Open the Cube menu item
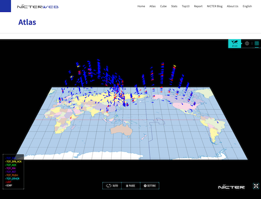The image size is (261, 199). click(x=163, y=6)
